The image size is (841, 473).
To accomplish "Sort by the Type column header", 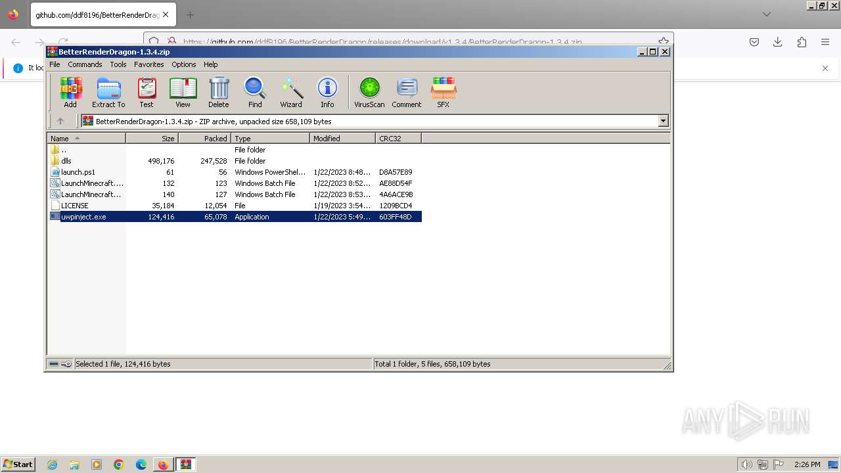I will pyautogui.click(x=270, y=139).
